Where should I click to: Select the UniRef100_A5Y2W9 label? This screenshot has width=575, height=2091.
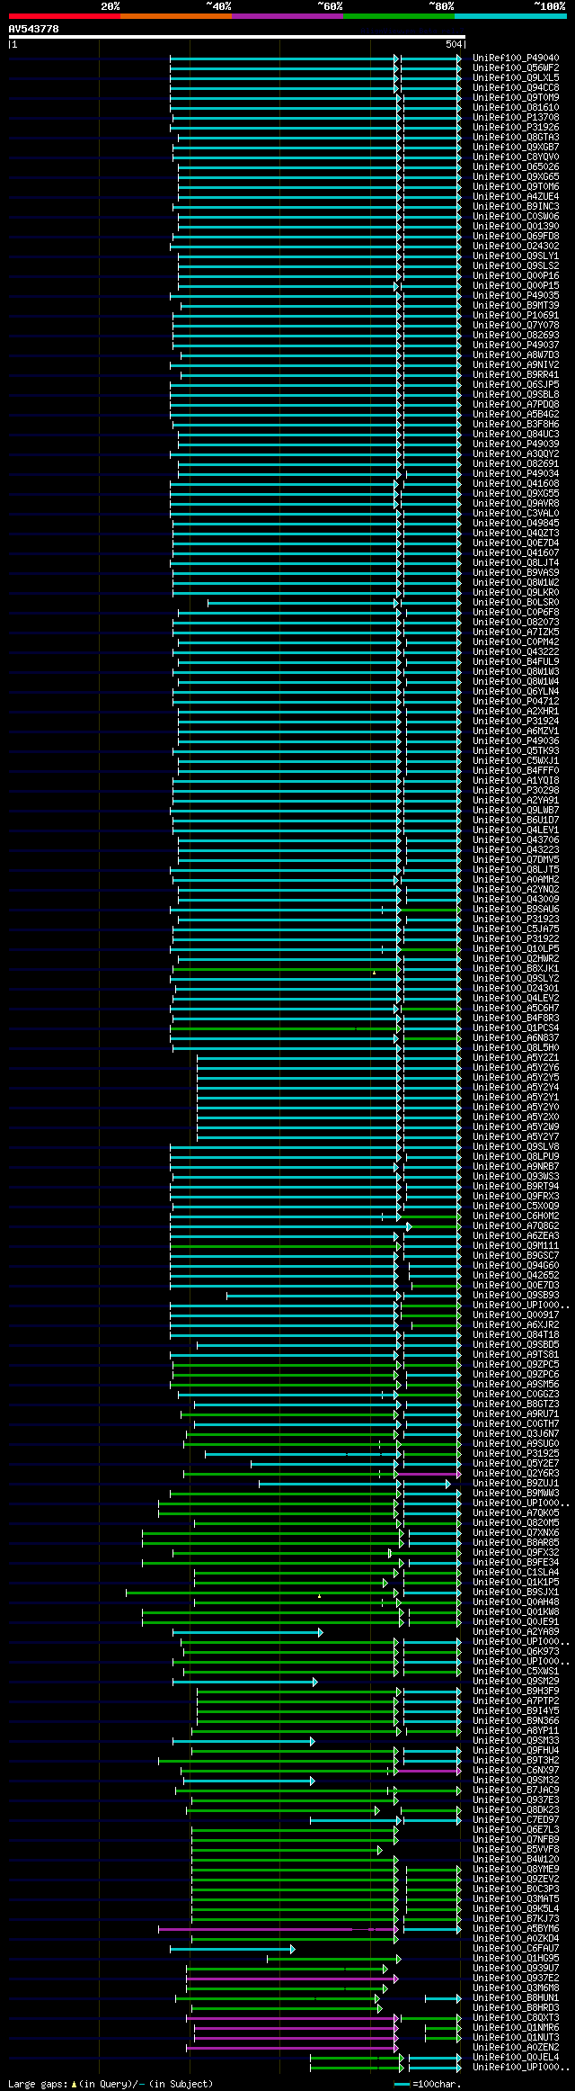[516, 1126]
